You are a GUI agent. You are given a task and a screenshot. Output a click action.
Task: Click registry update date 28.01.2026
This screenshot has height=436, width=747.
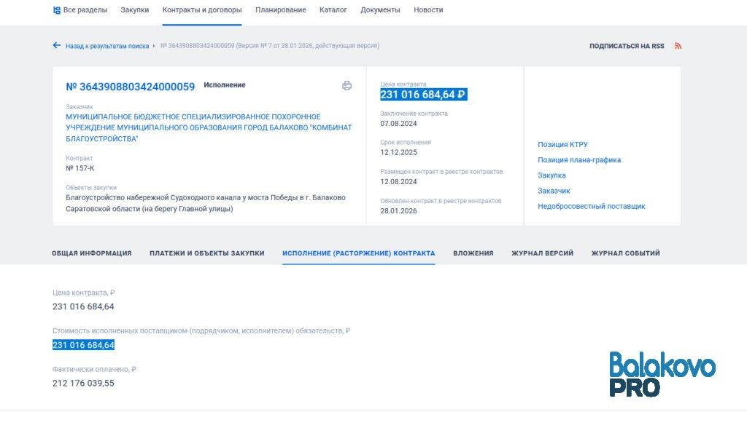(398, 211)
